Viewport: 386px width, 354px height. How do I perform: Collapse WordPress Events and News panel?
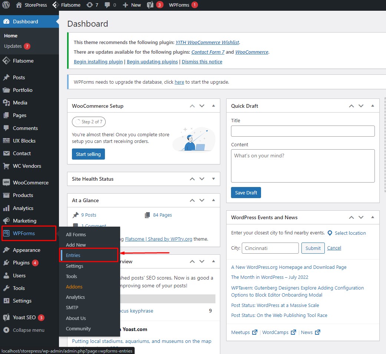coord(372,217)
